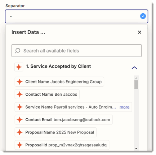
Task: Click the star icon next to Proposal Id
Action: [x=19, y=145]
